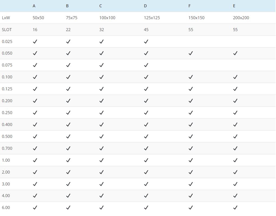Click the checkmark for 6.00 in column E
The width and height of the screenshot is (276, 216).
[x=235, y=208]
